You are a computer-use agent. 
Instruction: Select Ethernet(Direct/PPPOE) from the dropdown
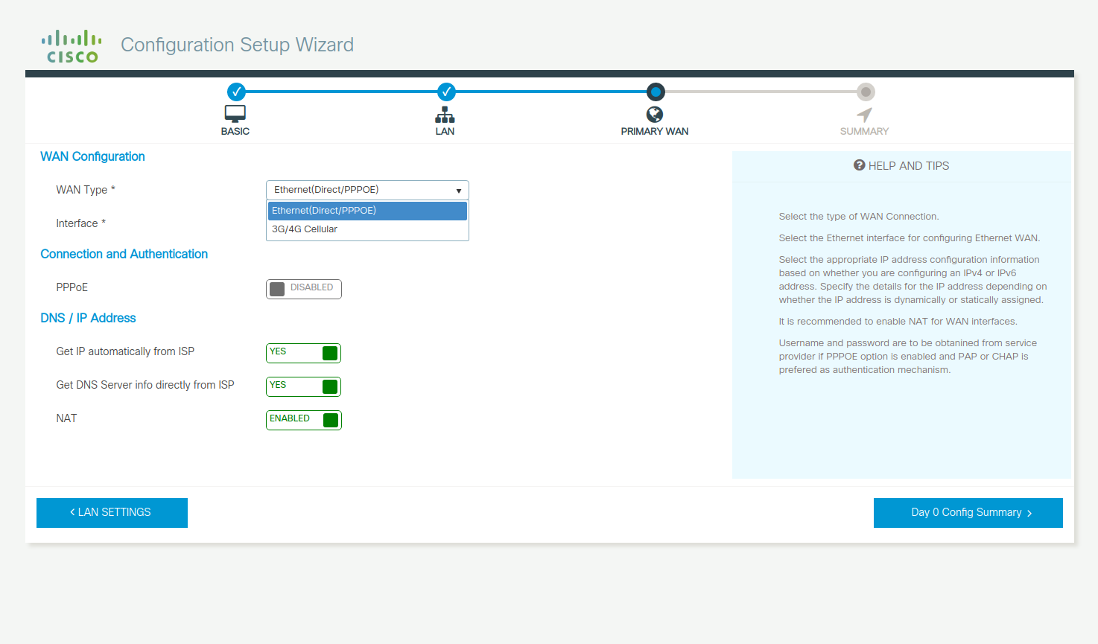367,211
